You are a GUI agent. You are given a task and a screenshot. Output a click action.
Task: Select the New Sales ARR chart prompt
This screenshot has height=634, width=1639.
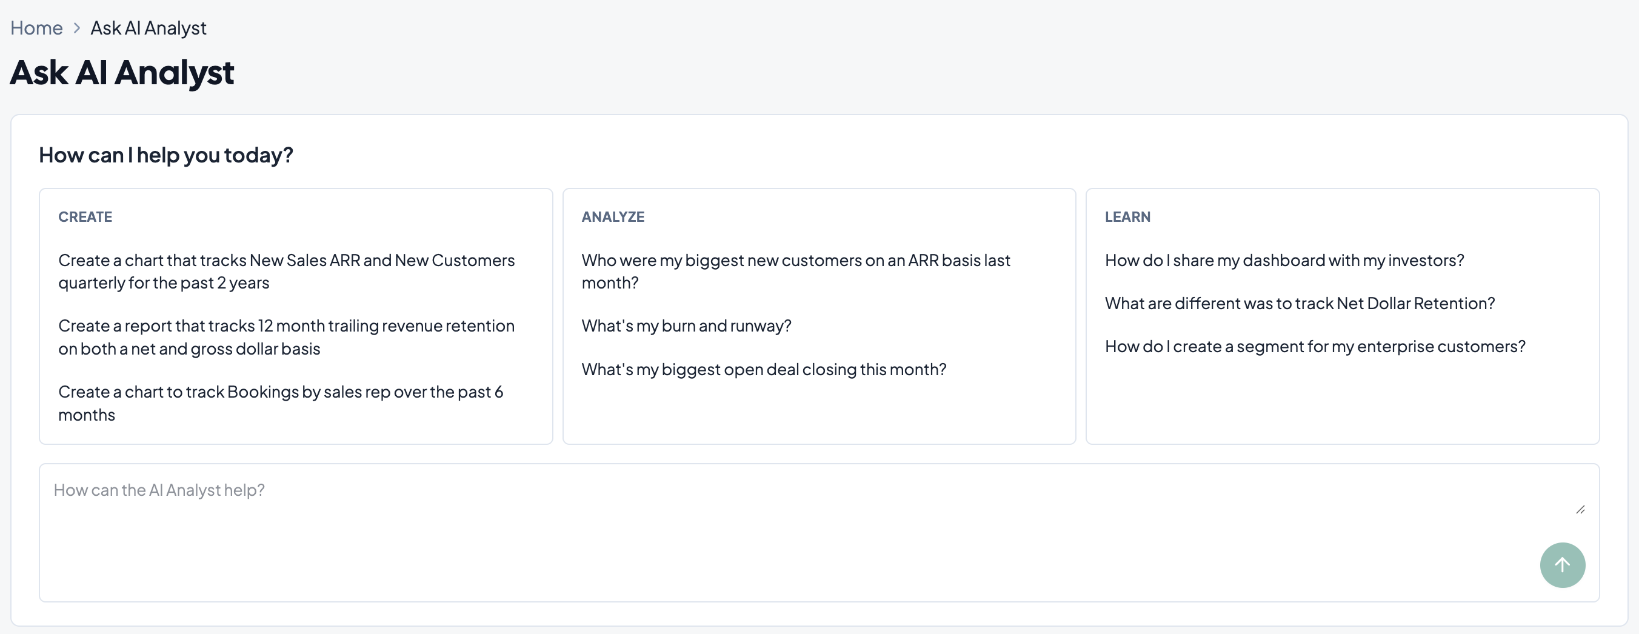click(x=286, y=271)
